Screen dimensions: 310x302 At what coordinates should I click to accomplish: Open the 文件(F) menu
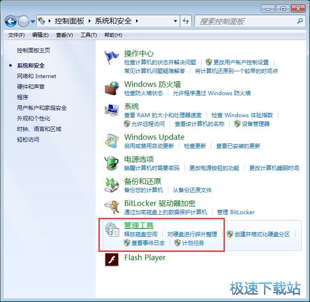tap(17, 35)
